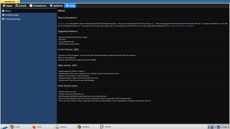Screen dimensions: 230x129
Task: Click the Boxedwine UI window title tab
Action: [10, 1]
